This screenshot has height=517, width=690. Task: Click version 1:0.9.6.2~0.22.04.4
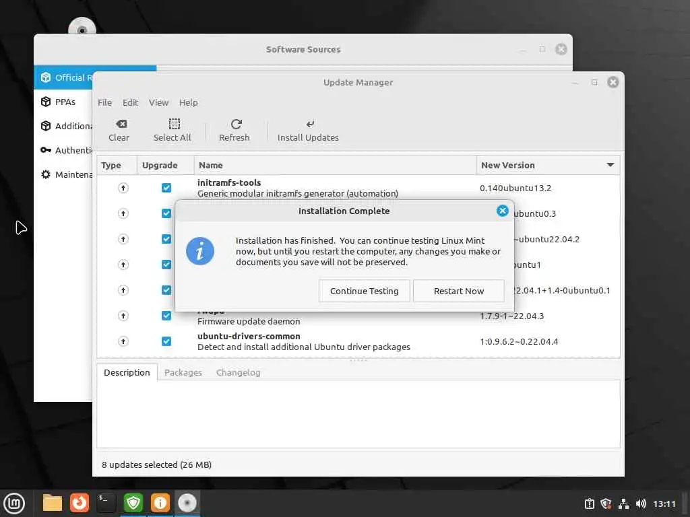pyautogui.click(x=519, y=341)
